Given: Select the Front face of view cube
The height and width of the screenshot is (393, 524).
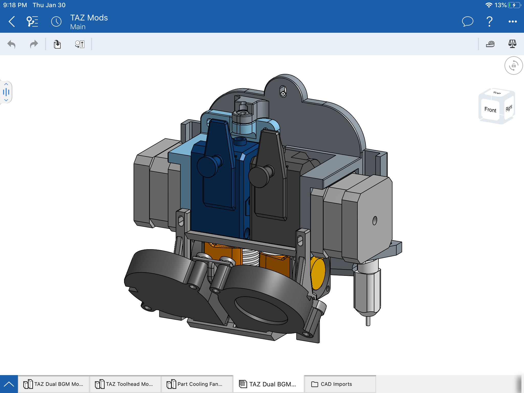Looking at the screenshot, I should pyautogui.click(x=490, y=110).
